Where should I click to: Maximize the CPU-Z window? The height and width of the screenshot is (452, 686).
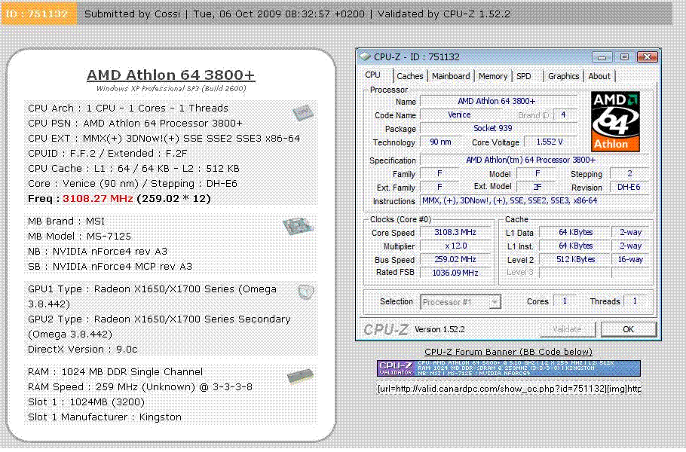click(x=624, y=56)
